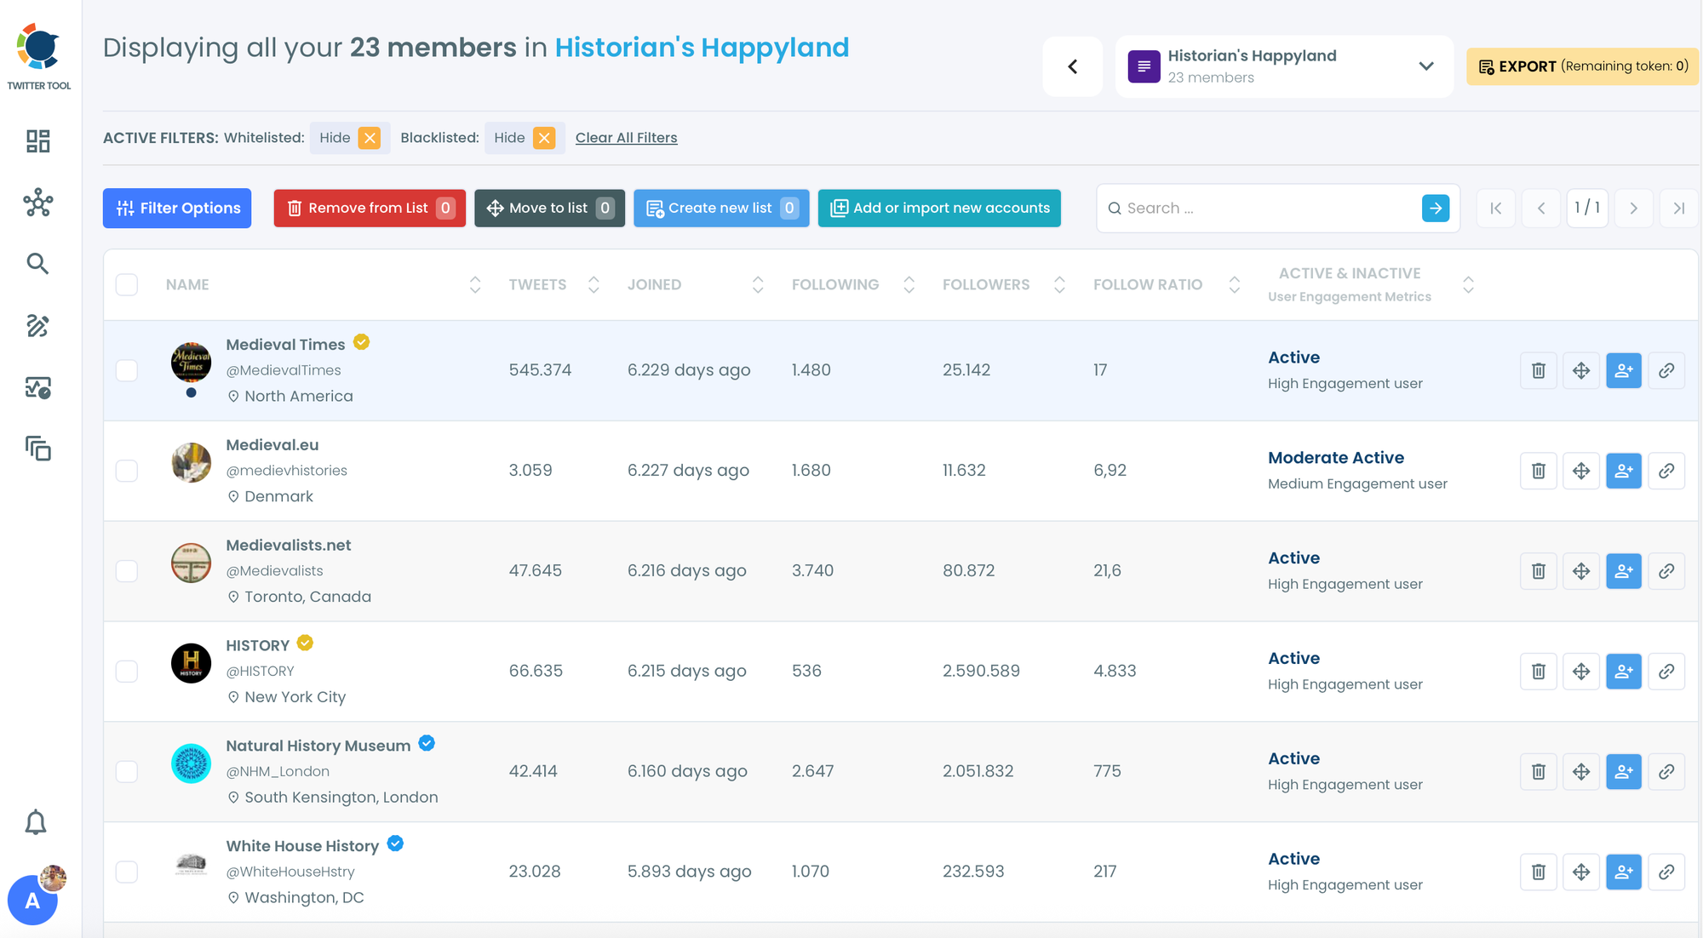
Task: Go back with the left chevron button
Action: [1072, 66]
